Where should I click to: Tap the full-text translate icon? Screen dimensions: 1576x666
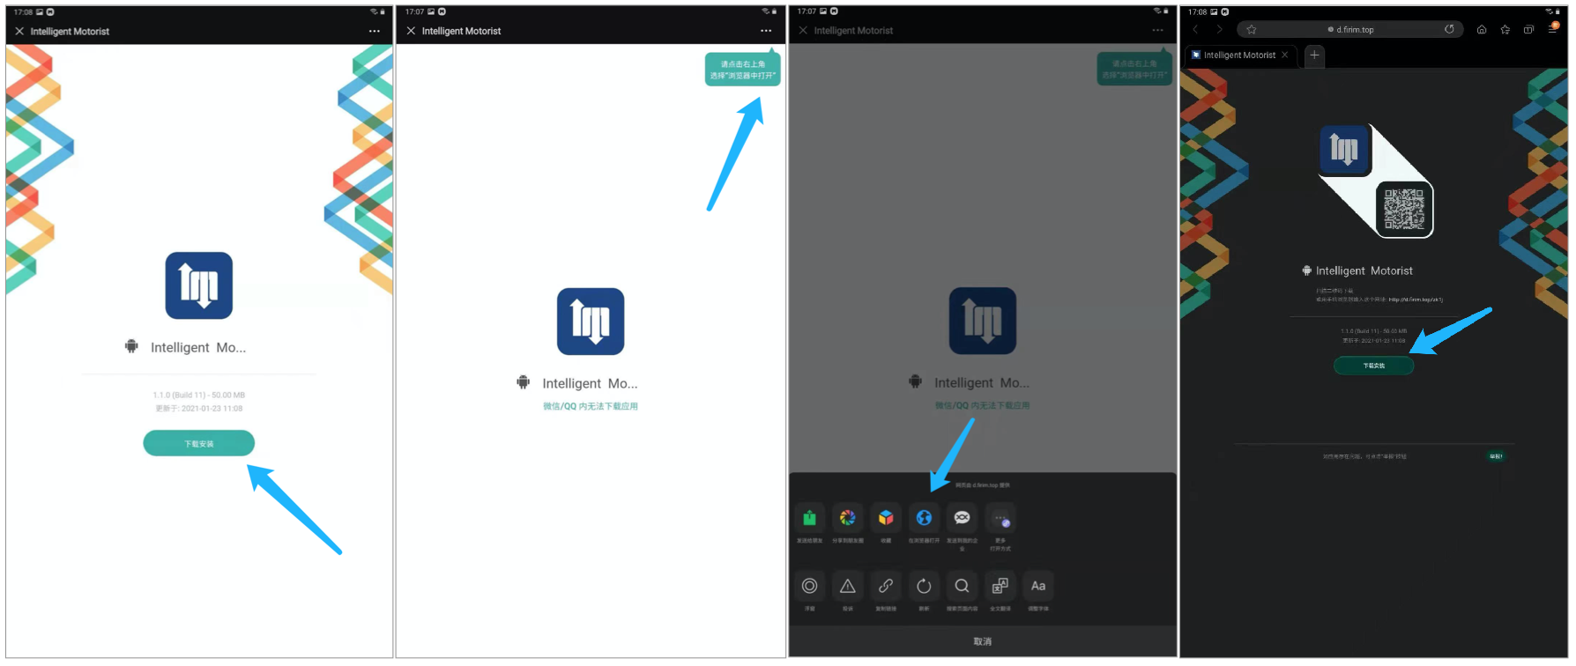[1000, 586]
